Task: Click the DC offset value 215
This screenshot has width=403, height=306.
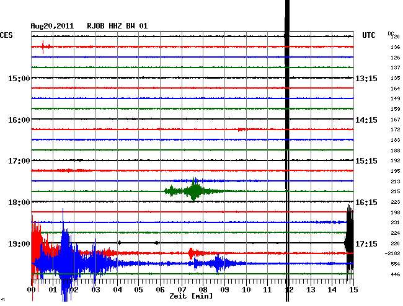Action: click(396, 191)
